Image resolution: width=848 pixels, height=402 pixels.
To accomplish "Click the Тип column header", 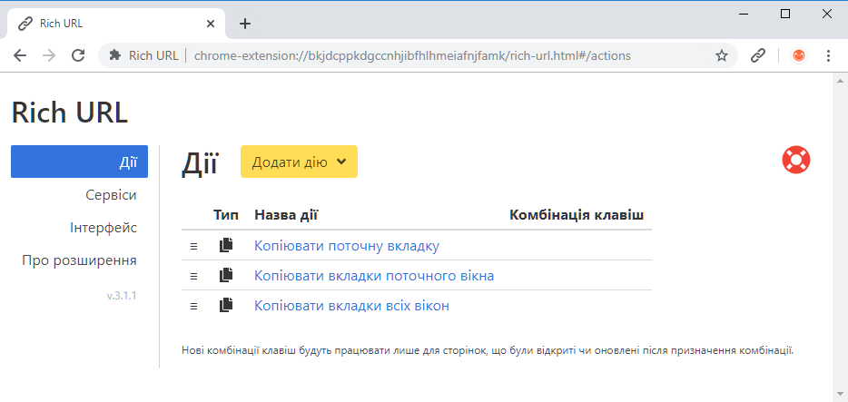I will 226,215.
